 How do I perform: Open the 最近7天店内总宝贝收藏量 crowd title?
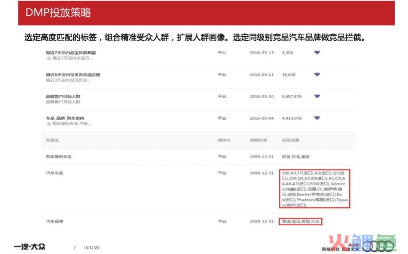[x=71, y=53]
